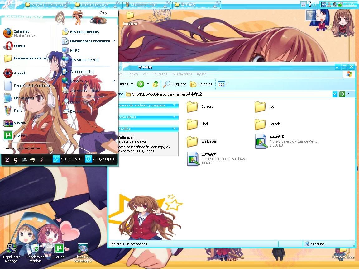Screen dimensions: 359x269
Task: Collapse Otros sitios panel
Action: point(175,117)
